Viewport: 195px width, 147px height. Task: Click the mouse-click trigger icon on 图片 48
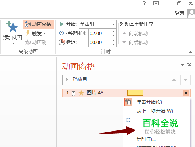[x=73, y=93]
